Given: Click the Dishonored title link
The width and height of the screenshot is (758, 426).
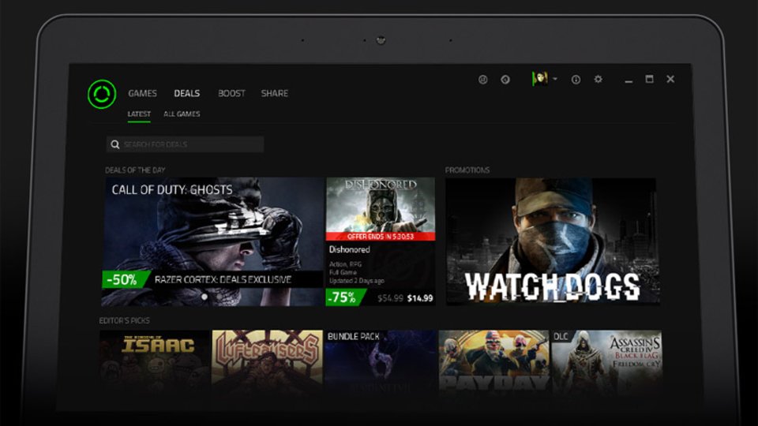Looking at the screenshot, I should (x=350, y=250).
